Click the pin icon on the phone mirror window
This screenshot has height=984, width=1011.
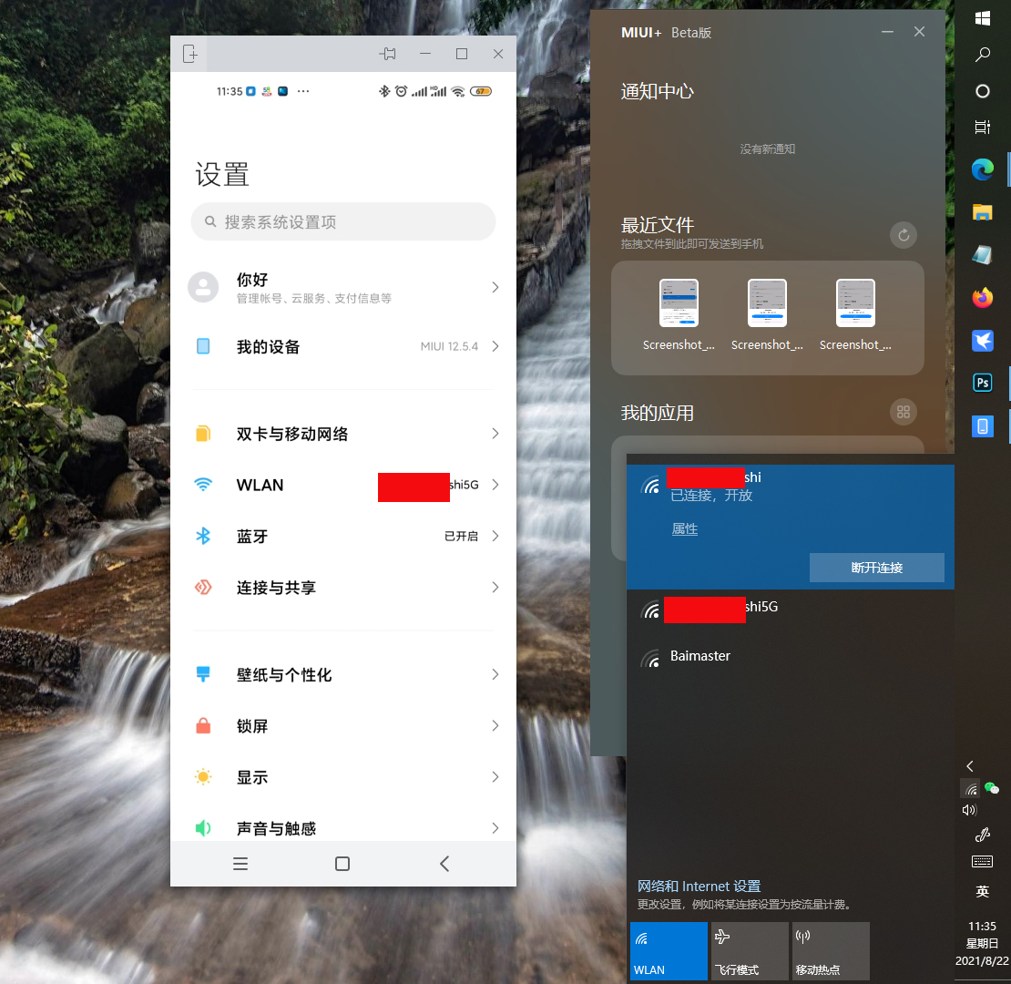(388, 54)
